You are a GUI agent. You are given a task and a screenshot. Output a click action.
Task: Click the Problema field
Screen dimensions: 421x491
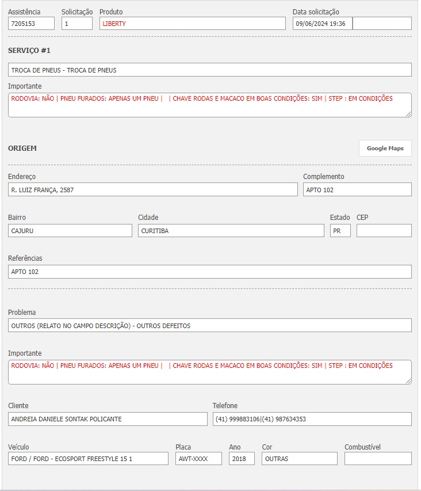(209, 325)
